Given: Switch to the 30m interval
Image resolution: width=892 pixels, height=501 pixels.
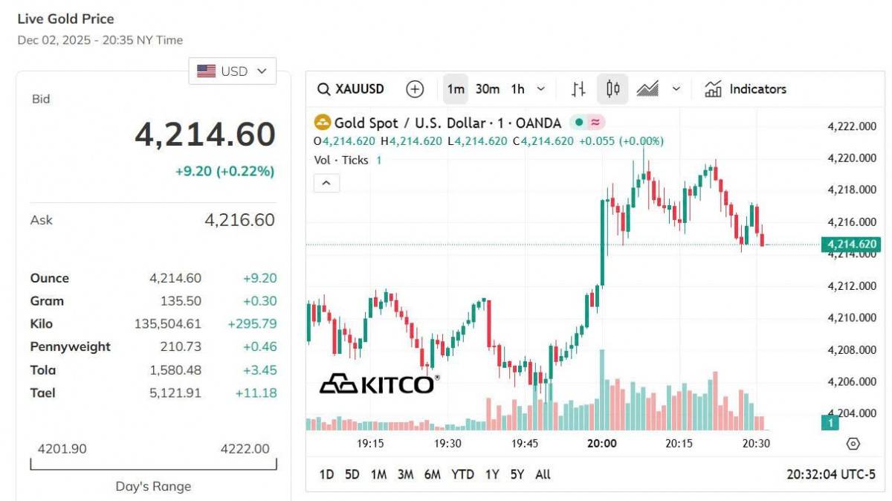Looking at the screenshot, I should 488,89.
